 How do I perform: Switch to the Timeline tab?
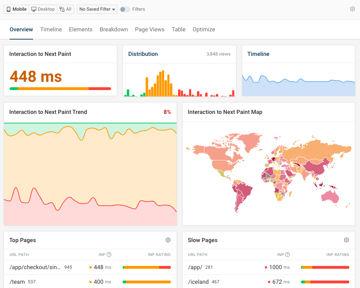[51, 30]
